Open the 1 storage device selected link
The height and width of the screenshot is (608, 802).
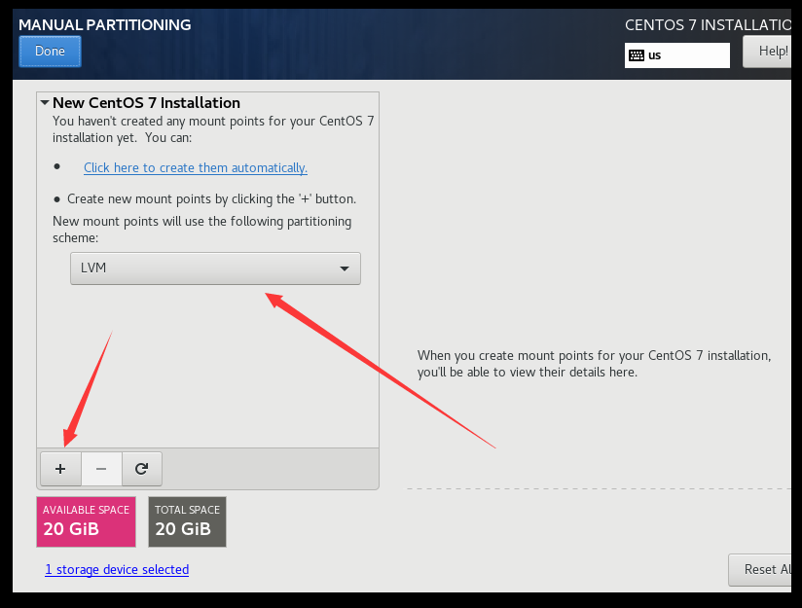[x=117, y=569]
